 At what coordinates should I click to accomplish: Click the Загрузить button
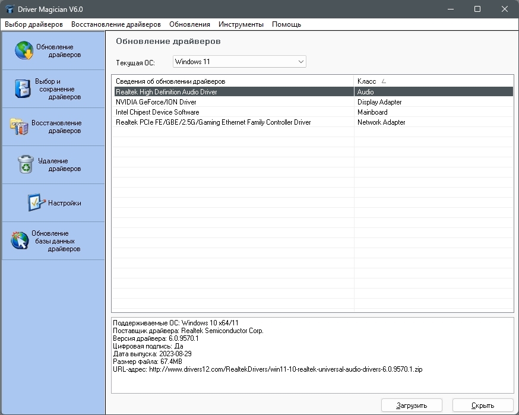(412, 406)
